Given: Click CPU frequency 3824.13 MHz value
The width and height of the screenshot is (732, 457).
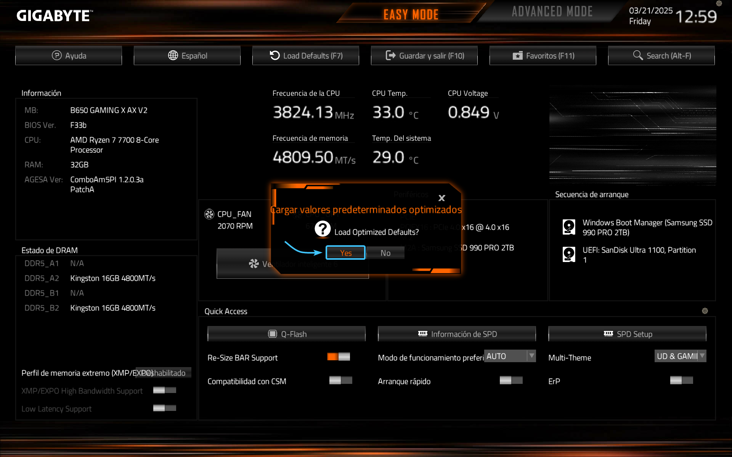Looking at the screenshot, I should pyautogui.click(x=313, y=112).
